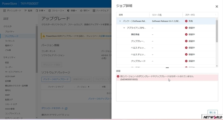Viewport: 223px width, 120px height.
Task: Click the 監視 flag icon
Action: [x=26, y=11]
